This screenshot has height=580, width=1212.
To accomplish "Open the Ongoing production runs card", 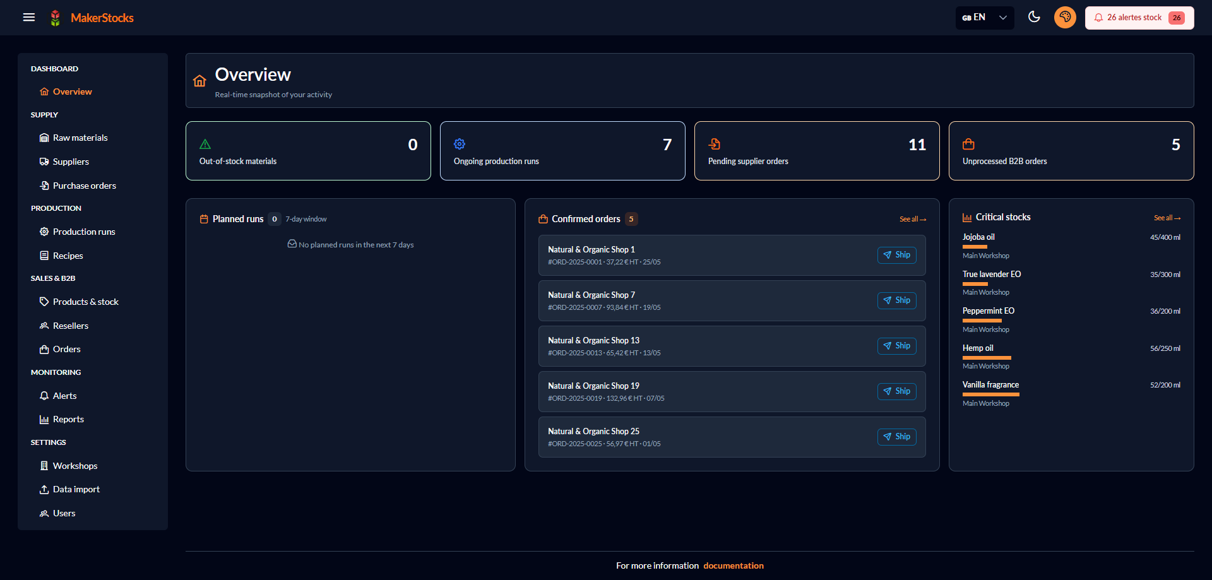I will (x=562, y=151).
